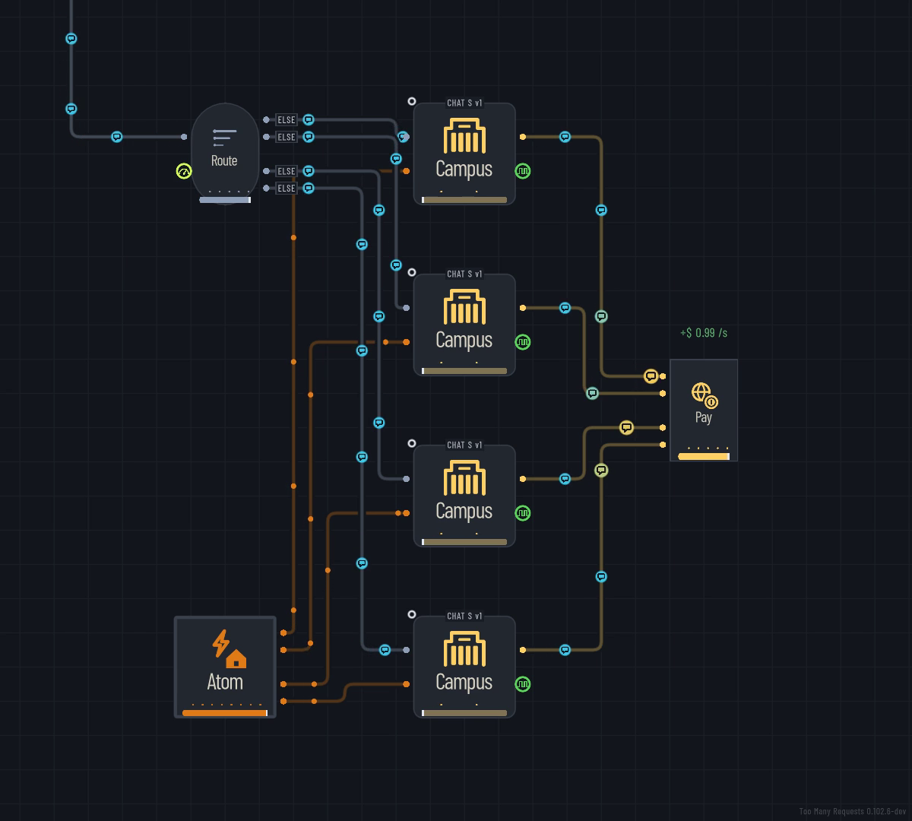The image size is (912, 821).
Task: Open the Pay node's globe-coin icon
Action: pos(705,395)
